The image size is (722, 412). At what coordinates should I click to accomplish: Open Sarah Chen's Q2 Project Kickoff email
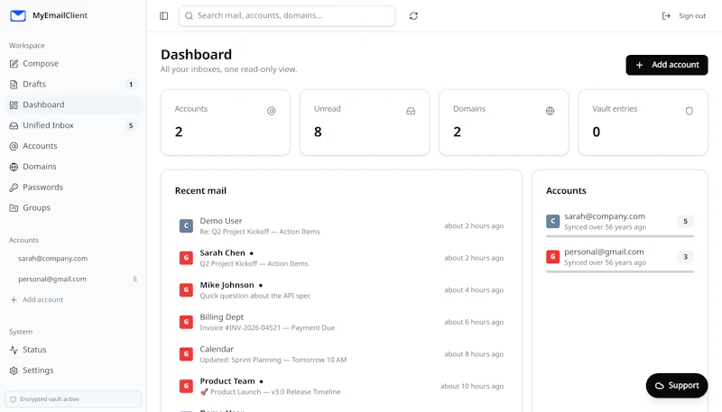point(341,258)
